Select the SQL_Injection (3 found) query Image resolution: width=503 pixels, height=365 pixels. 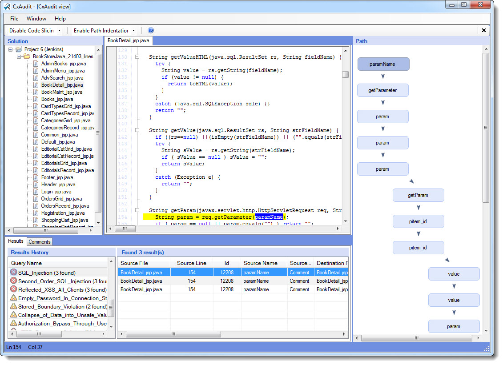tap(47, 273)
